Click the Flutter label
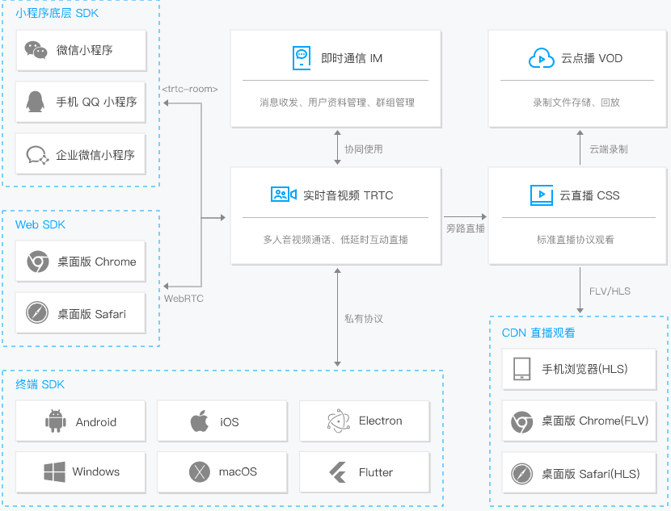The width and height of the screenshot is (671, 511). [376, 472]
